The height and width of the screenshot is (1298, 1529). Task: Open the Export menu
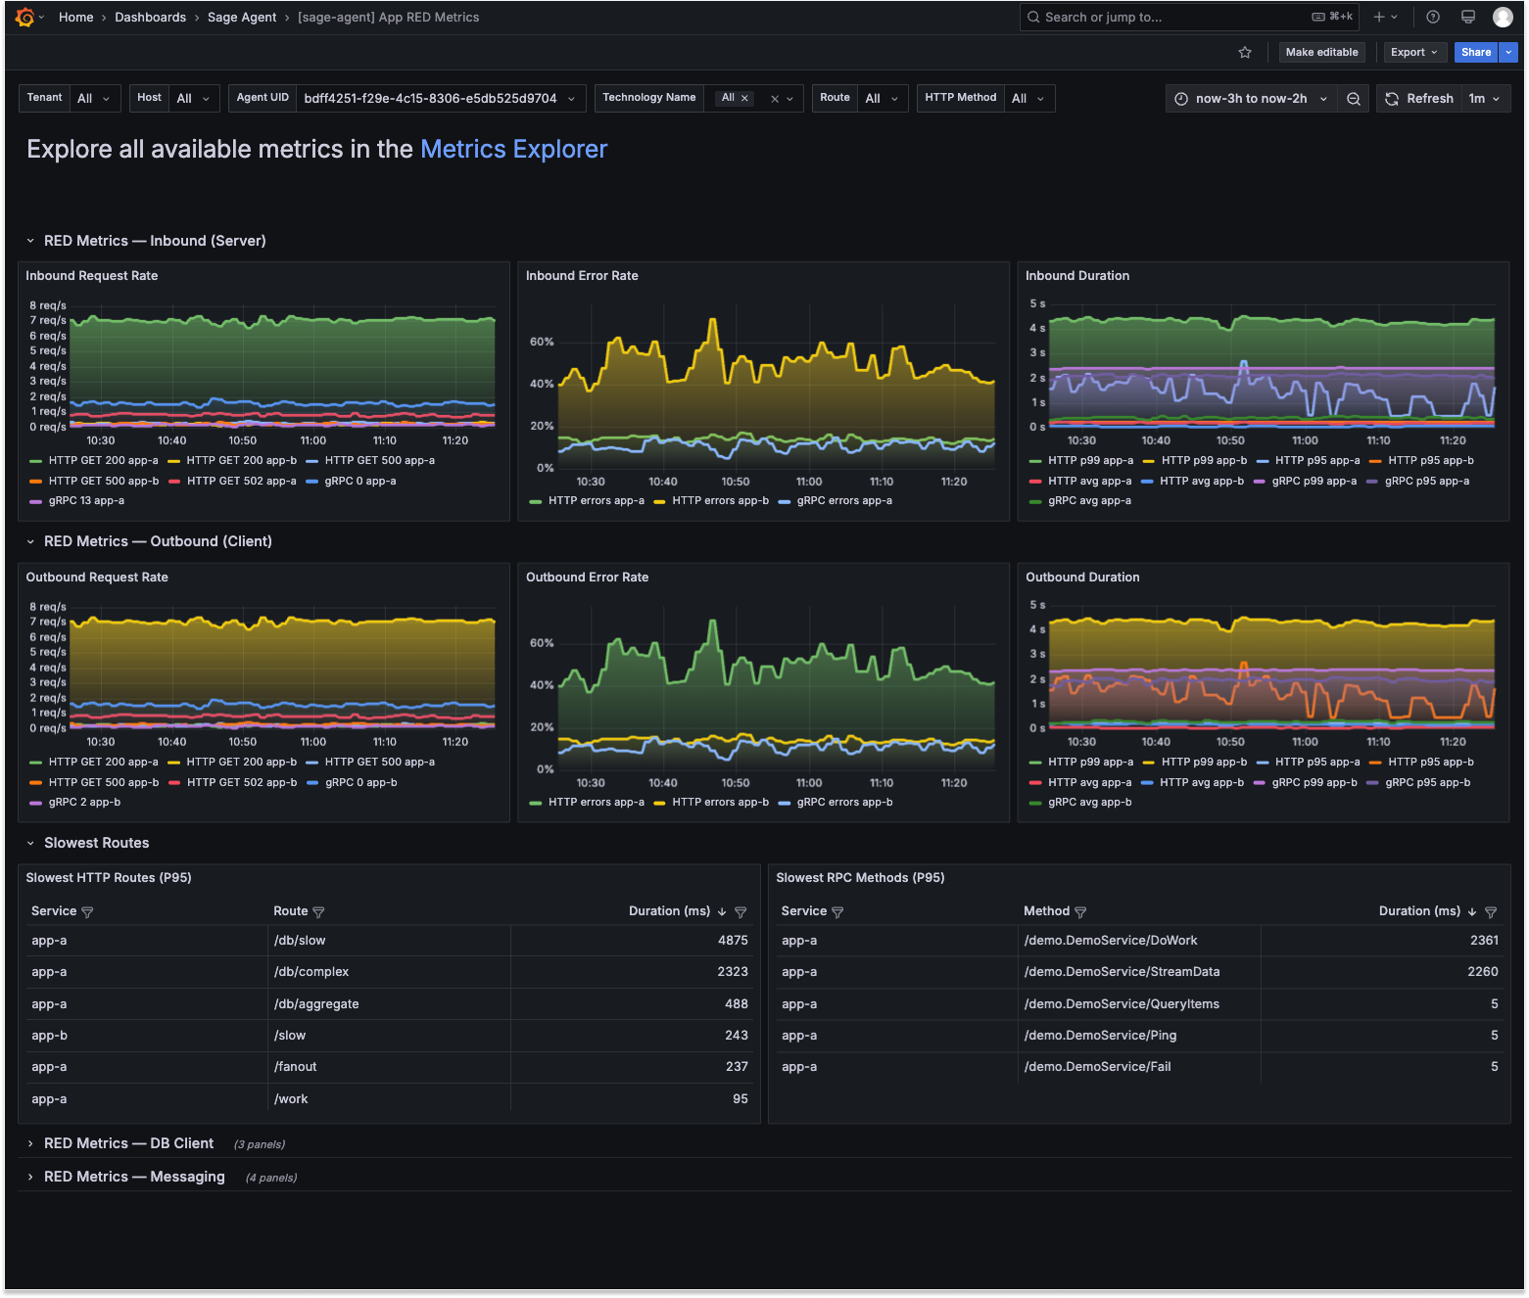coord(1413,53)
